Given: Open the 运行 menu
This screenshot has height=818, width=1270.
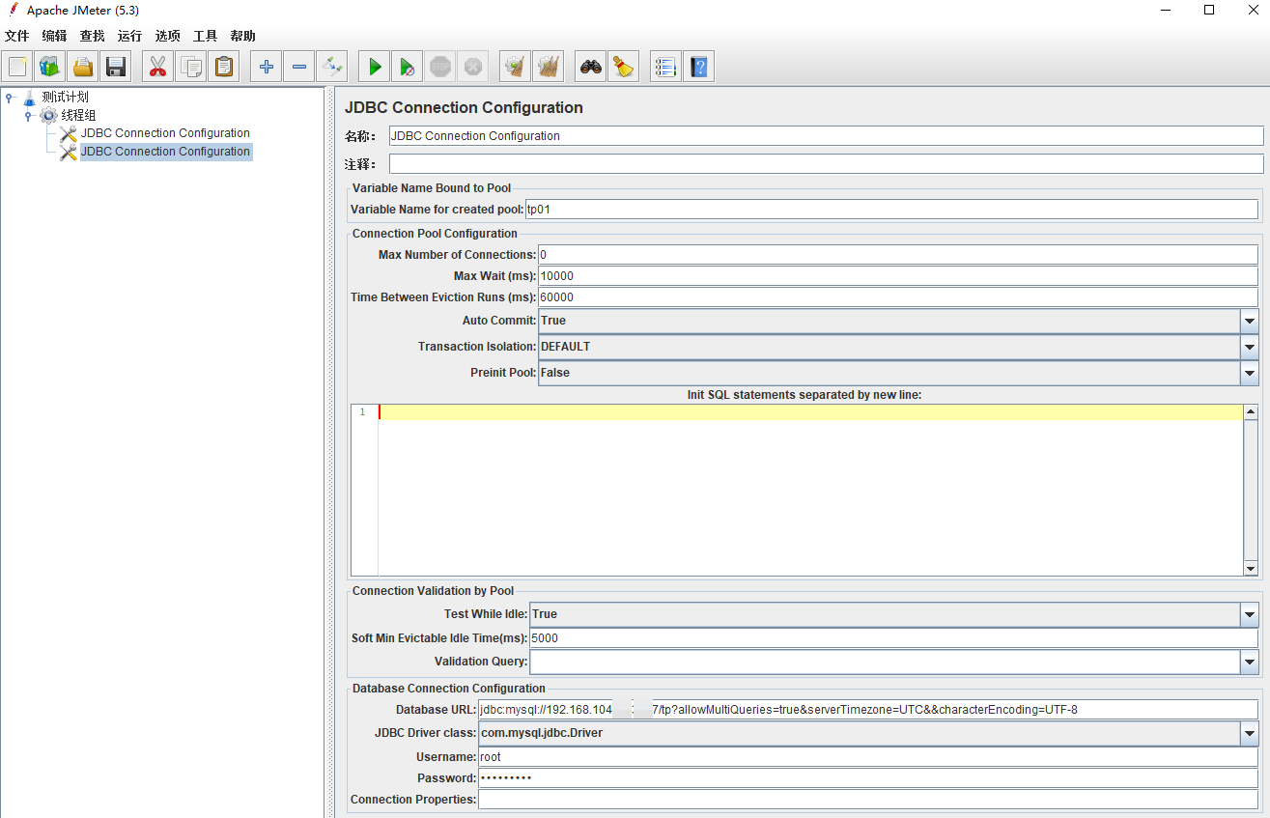Looking at the screenshot, I should pos(129,36).
